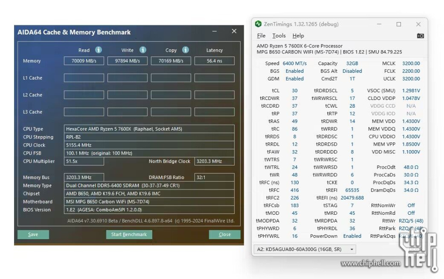This screenshot has width=444, height=279.
Task: Click the CPU Type field HexaCore AMD Ryzen
Action: 149,129
